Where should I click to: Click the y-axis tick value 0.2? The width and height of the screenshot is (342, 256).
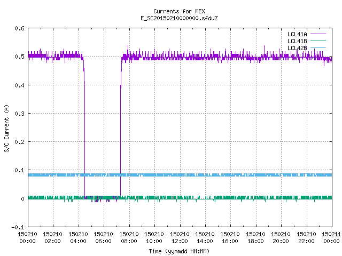tap(19, 142)
